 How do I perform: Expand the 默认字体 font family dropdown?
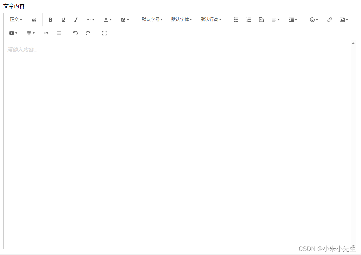[181, 20]
